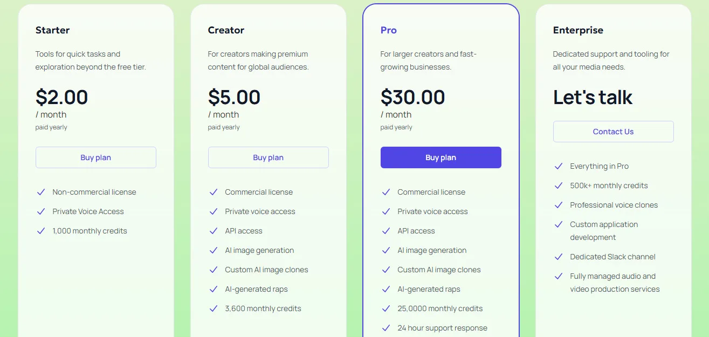The width and height of the screenshot is (709, 337).
Task: Click the checkmark next to Dedicated Slack channel
Action: (x=559, y=257)
